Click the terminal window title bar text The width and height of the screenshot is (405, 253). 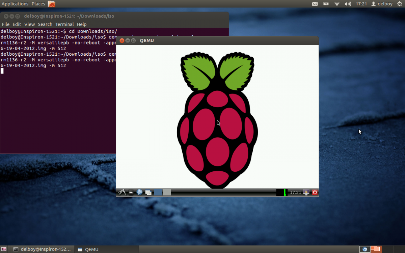point(69,16)
